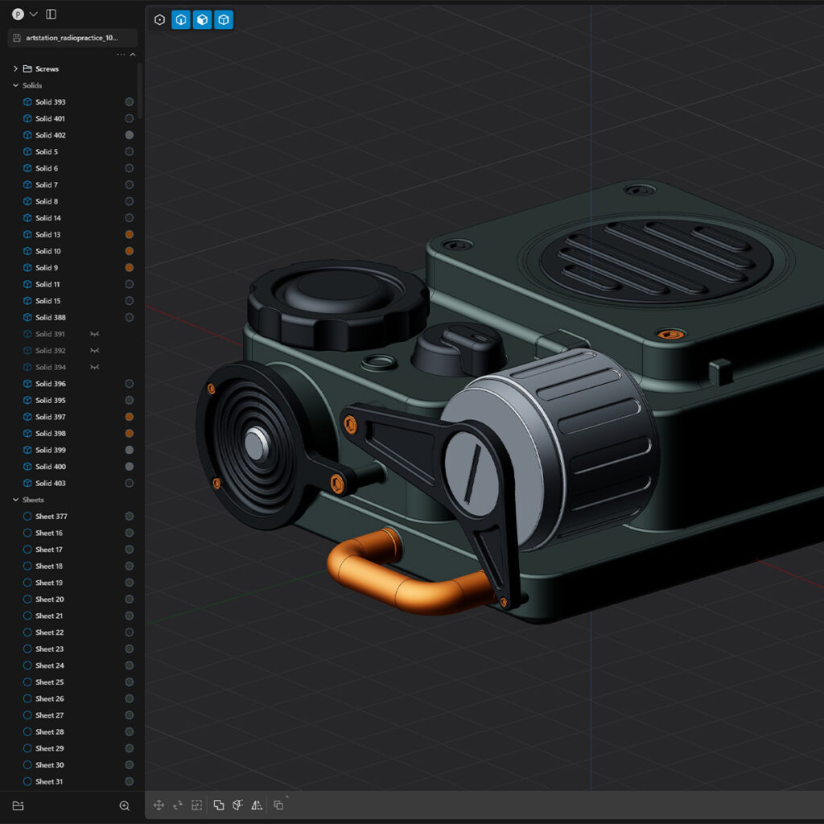
Task: Select Solid 402 in the outliner
Action: coord(51,135)
